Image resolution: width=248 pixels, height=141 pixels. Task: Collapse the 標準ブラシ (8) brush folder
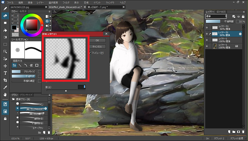tap(13, 99)
